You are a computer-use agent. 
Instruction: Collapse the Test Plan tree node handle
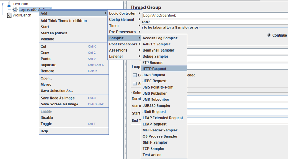3,4
